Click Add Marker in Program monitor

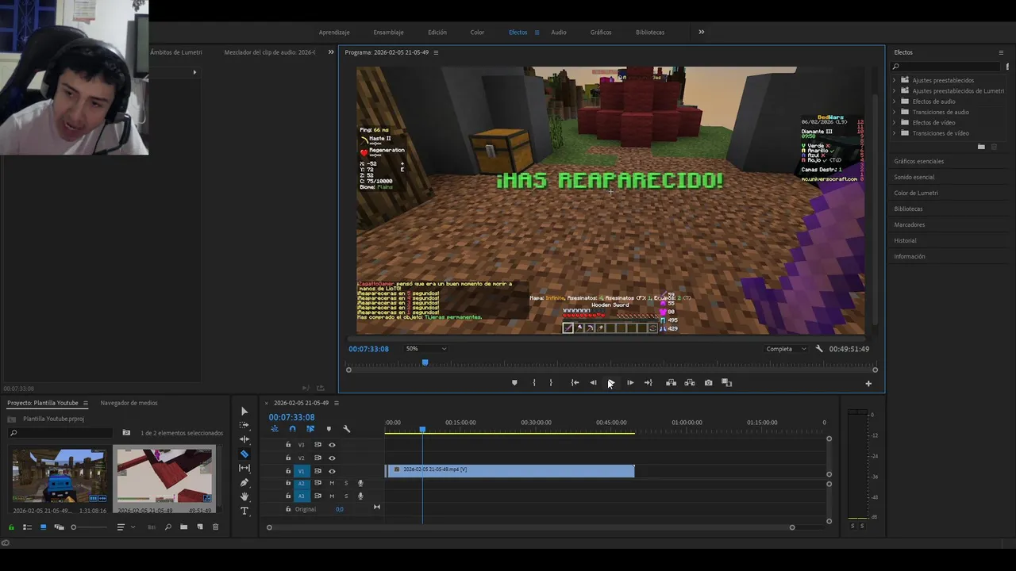[514, 383]
